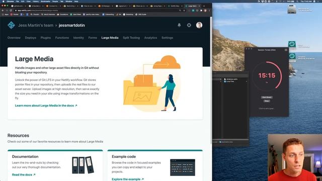Open the Apple menu

[x=3, y=1]
